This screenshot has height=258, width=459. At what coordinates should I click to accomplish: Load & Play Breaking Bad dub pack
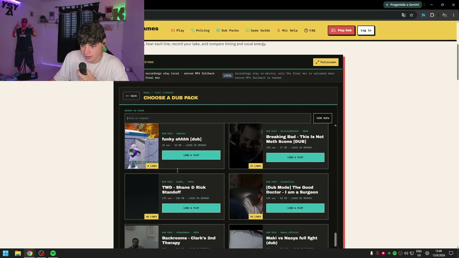click(x=295, y=157)
